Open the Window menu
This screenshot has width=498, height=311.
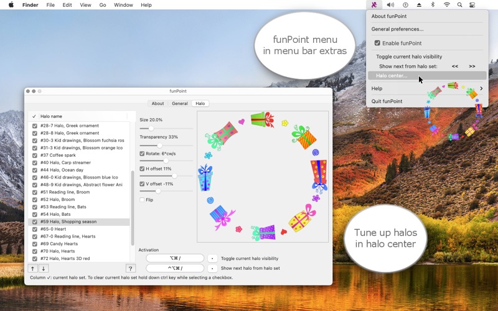(123, 5)
